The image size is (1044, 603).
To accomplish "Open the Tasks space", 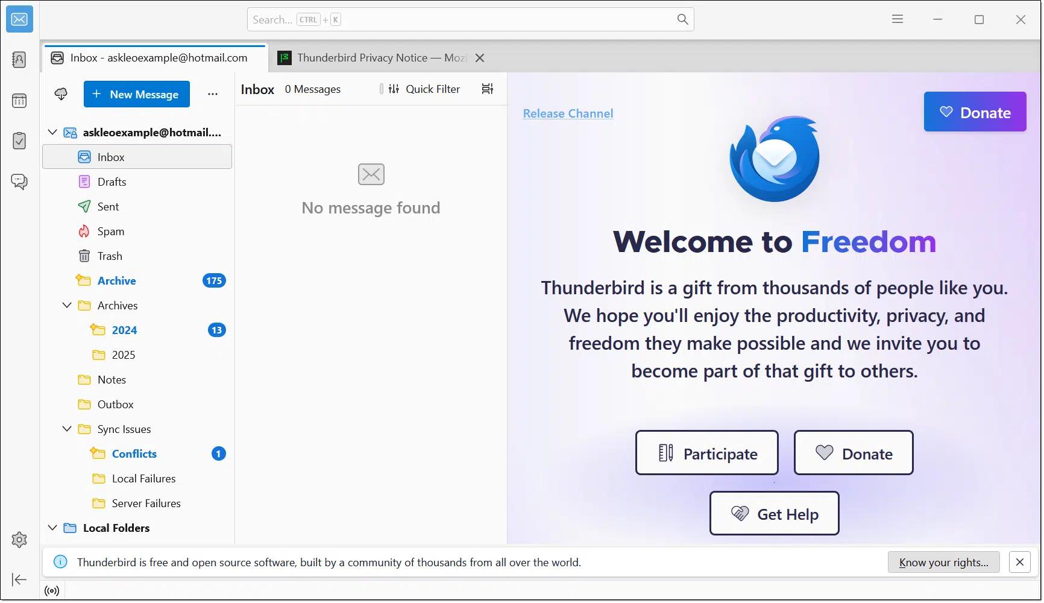I will click(x=19, y=140).
